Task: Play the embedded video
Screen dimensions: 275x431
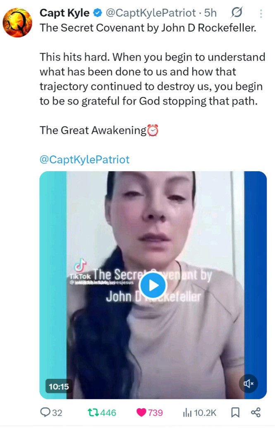Action: [x=153, y=285]
